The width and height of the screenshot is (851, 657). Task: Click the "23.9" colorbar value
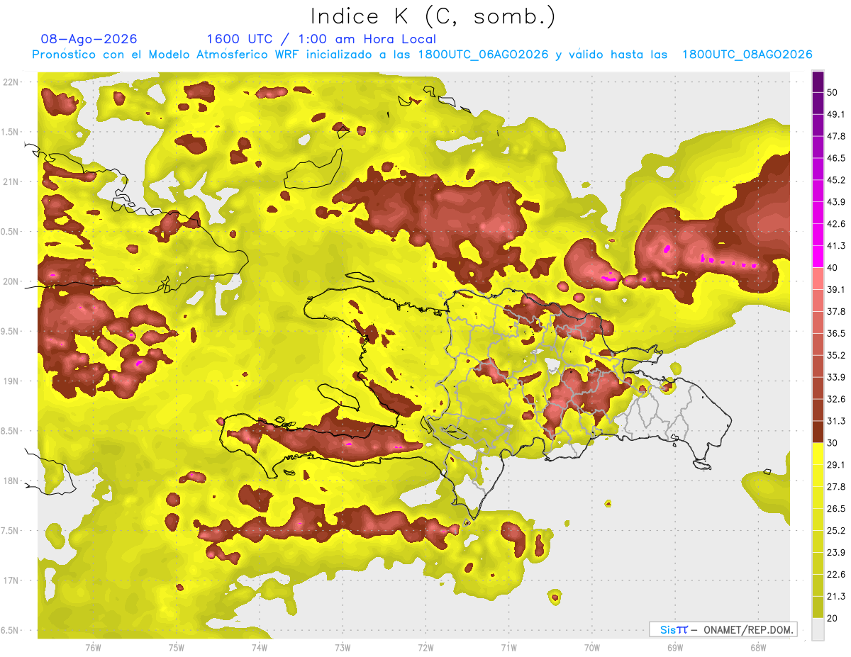coord(836,553)
